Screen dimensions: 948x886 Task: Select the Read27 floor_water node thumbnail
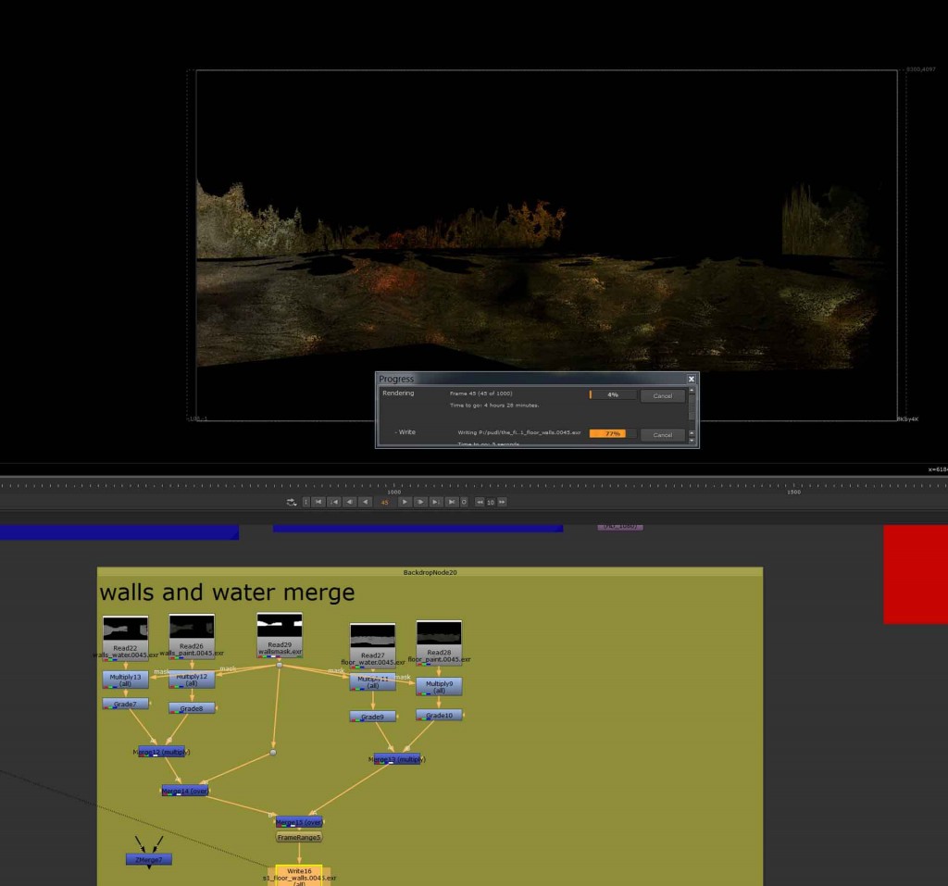tap(372, 637)
